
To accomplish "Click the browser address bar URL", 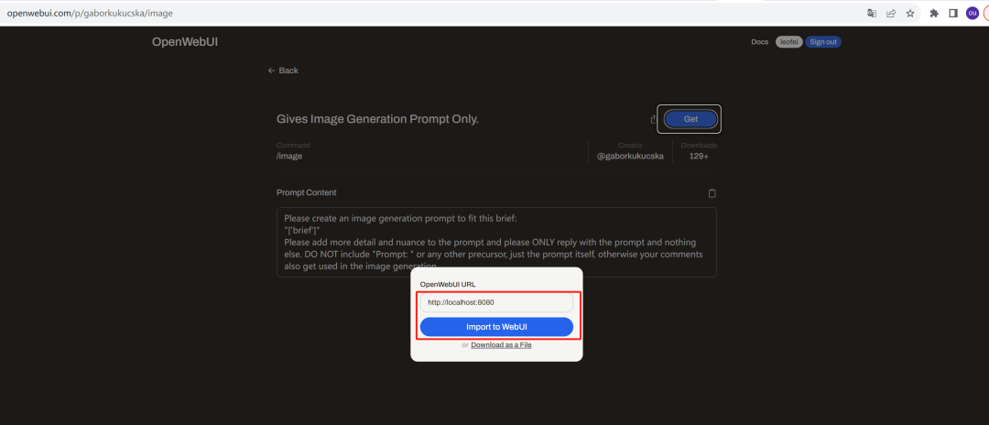I will click(x=90, y=13).
